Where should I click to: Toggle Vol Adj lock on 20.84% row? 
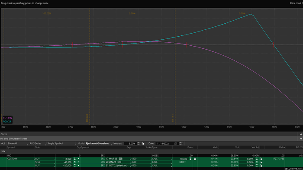click(x=261, y=159)
